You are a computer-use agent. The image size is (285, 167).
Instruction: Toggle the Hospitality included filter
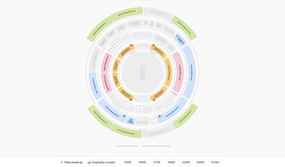(101, 163)
